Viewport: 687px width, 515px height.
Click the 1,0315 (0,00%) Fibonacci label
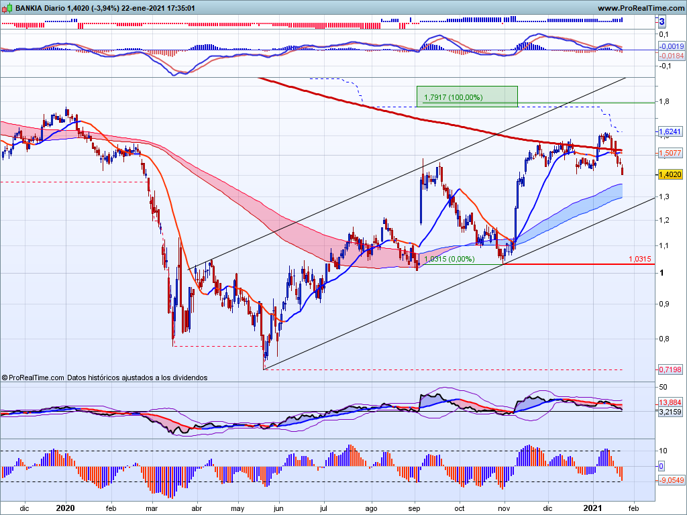449,259
